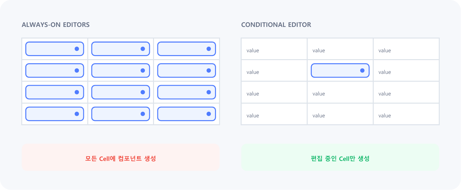The image size is (461, 190).
Task: Select top-right value cell in Conditional Editor
Action: click(x=406, y=49)
